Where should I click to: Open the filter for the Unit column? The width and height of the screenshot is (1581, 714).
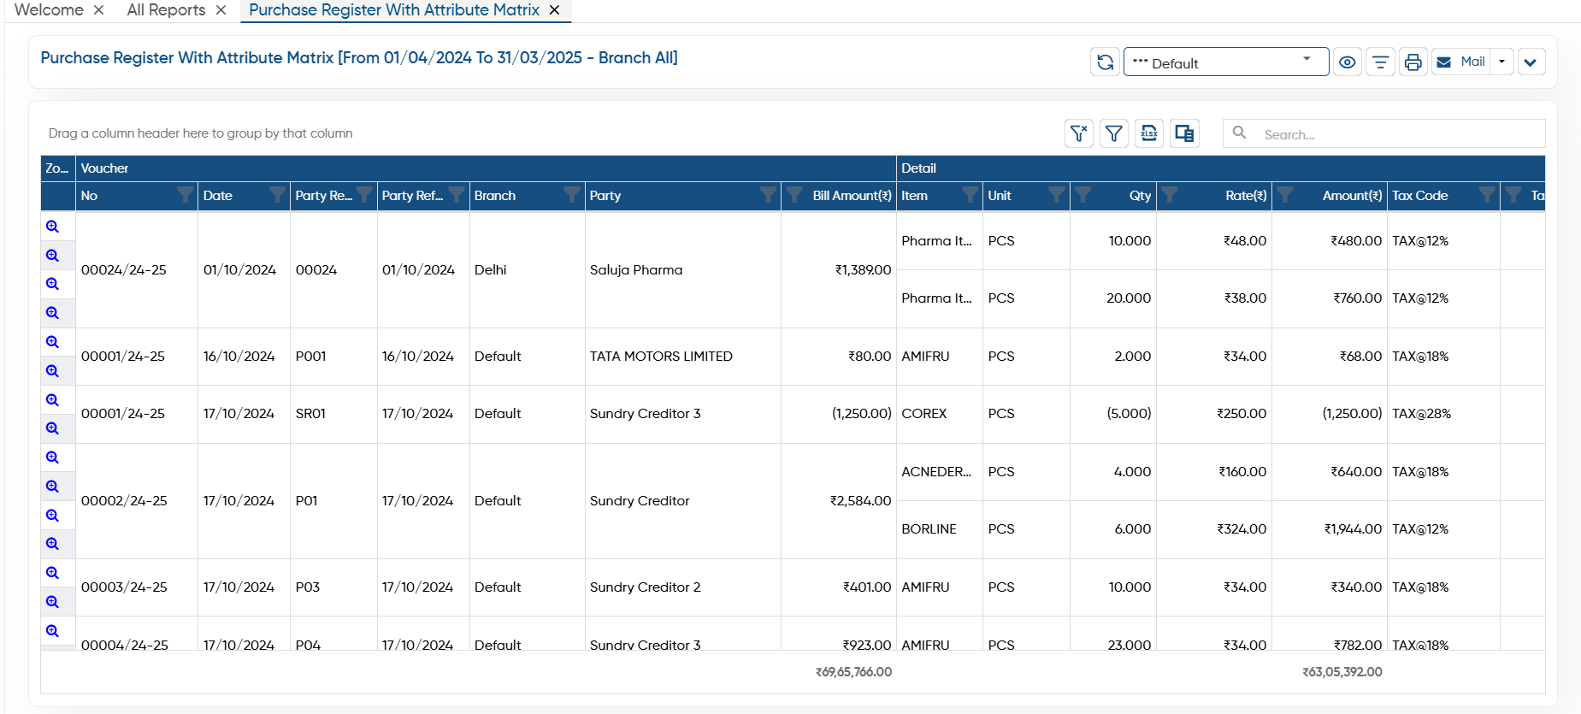tap(1057, 196)
